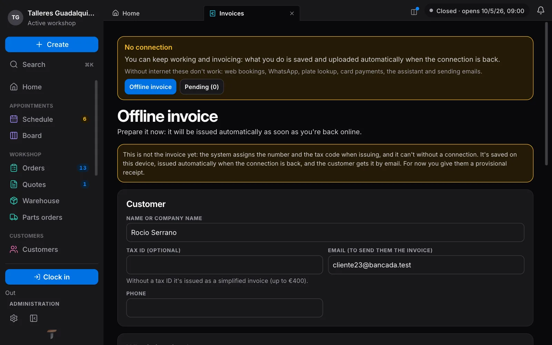
Task: Click the split view panel icon
Action: click(x=414, y=12)
